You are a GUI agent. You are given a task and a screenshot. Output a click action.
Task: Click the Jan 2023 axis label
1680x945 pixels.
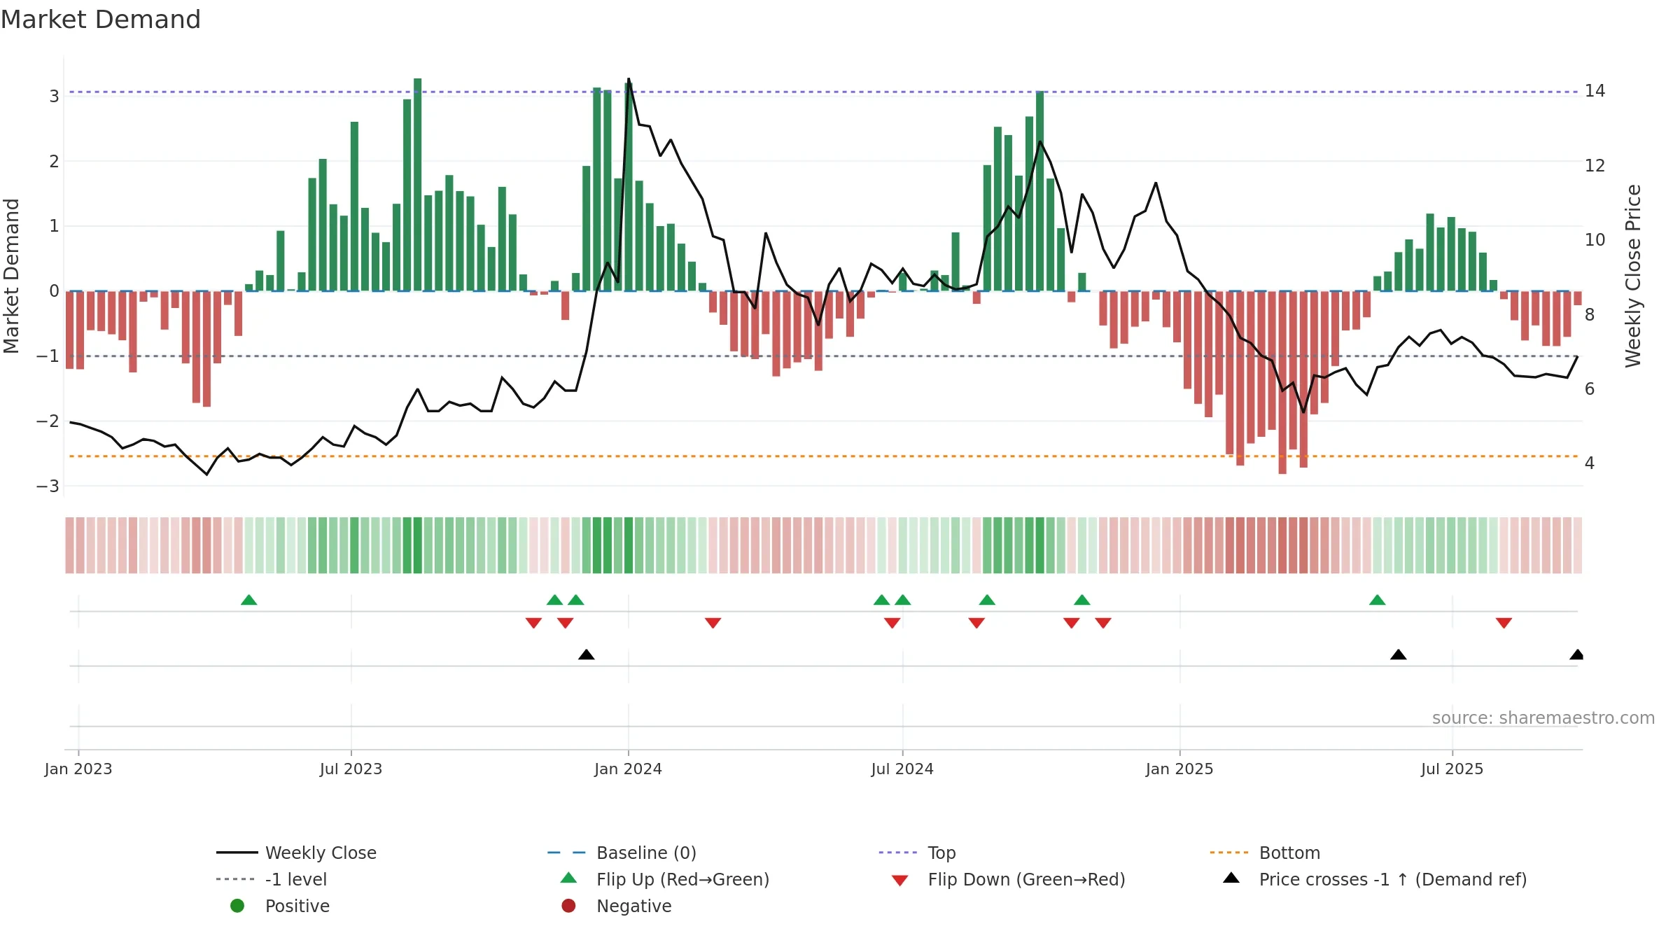[78, 769]
